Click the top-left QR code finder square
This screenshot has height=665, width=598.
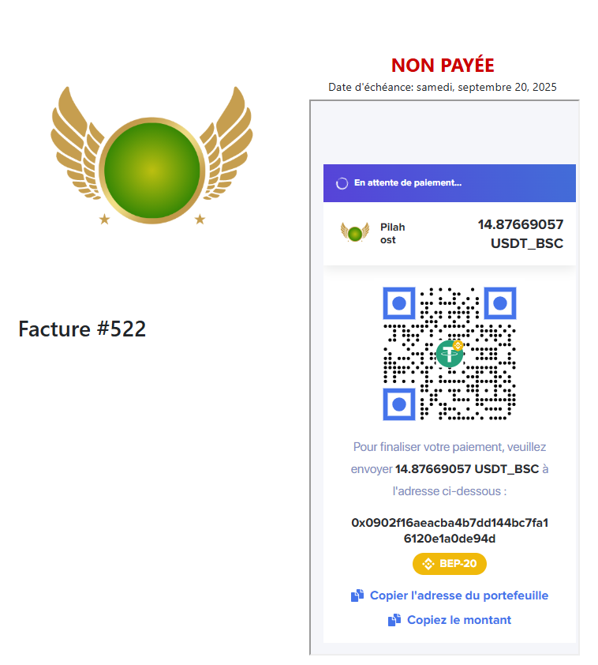click(x=399, y=303)
